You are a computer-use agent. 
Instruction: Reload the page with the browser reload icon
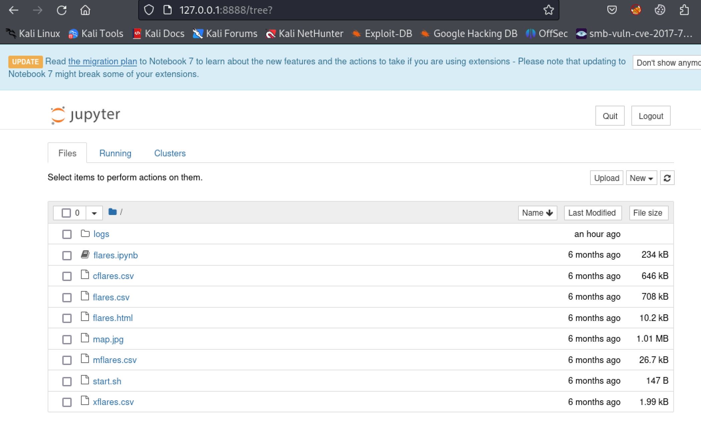pyautogui.click(x=62, y=10)
